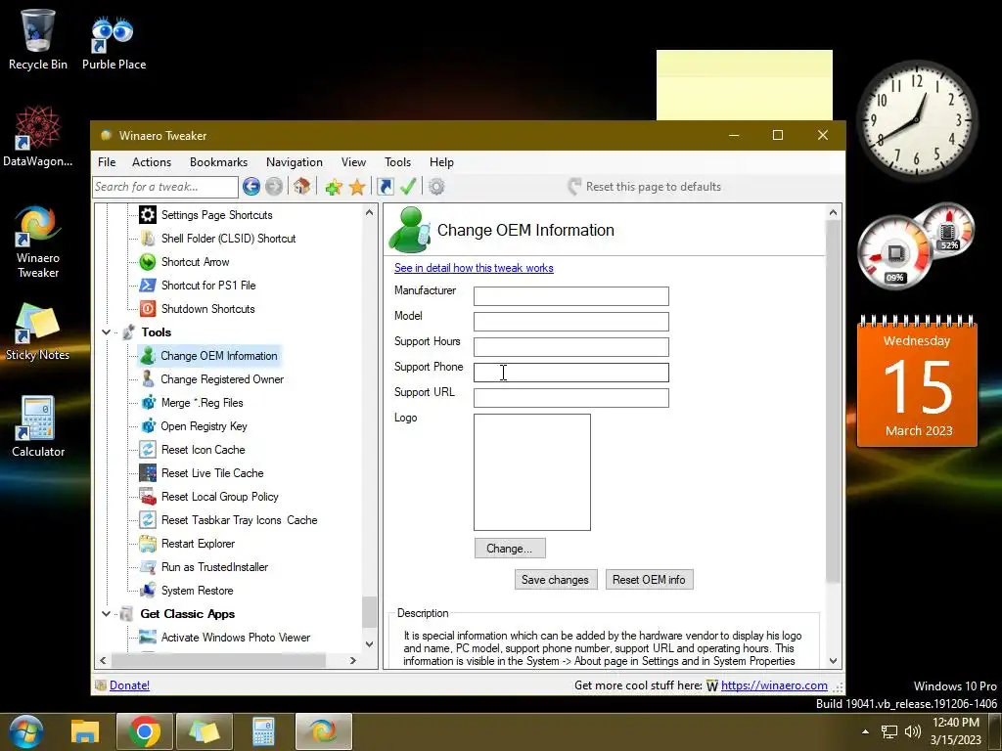Select Shell Folder (CLSID) Shortcut item
1002x751 pixels.
tap(228, 239)
